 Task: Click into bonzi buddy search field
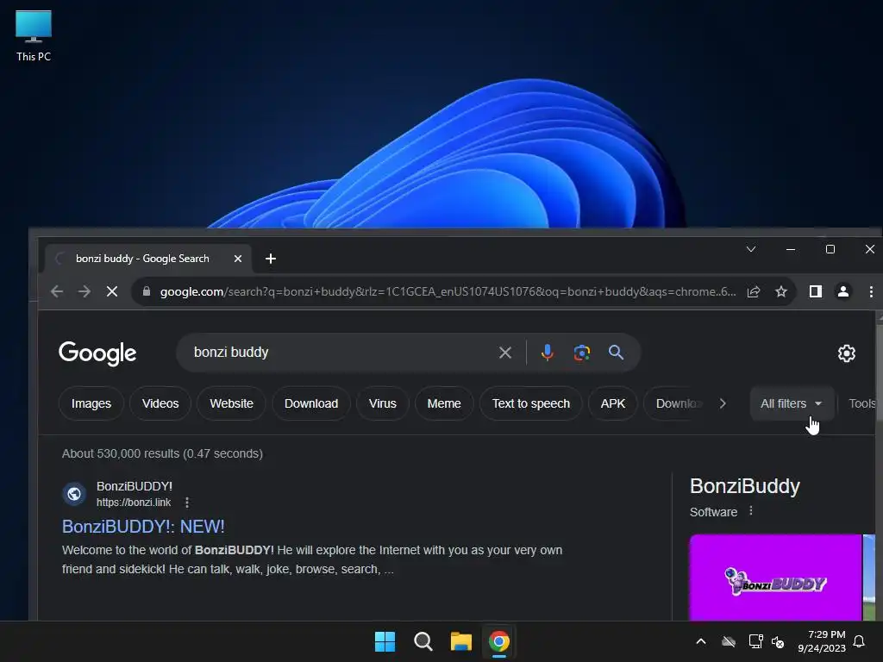coord(338,353)
